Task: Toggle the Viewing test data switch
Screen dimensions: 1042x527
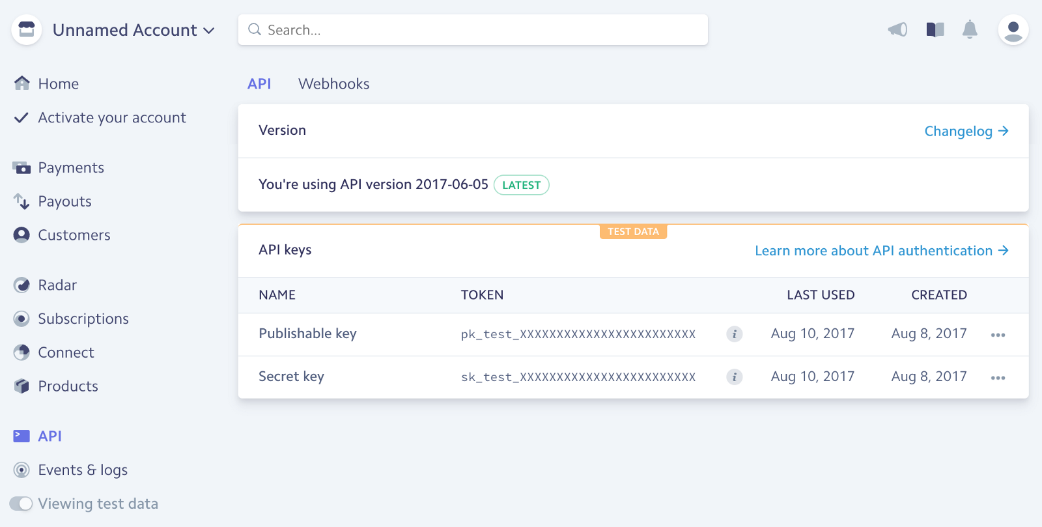Action: [x=21, y=504]
